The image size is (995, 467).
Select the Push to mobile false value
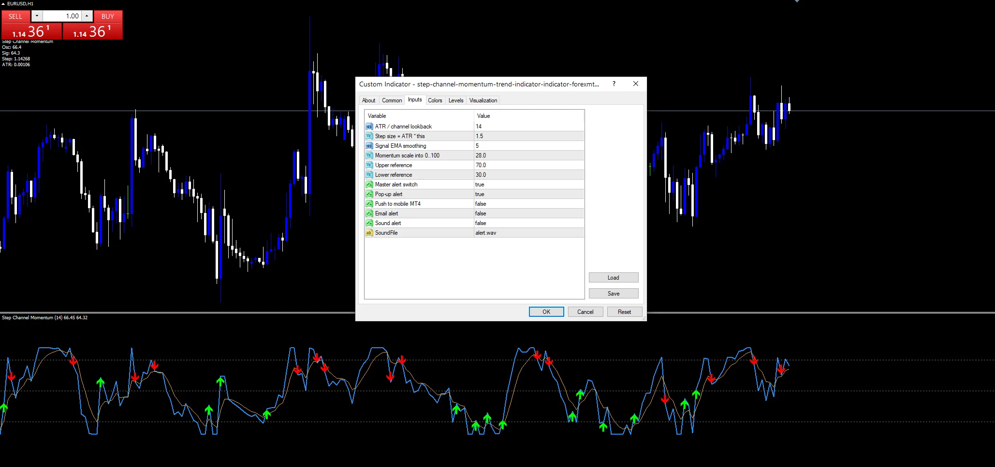(529, 204)
